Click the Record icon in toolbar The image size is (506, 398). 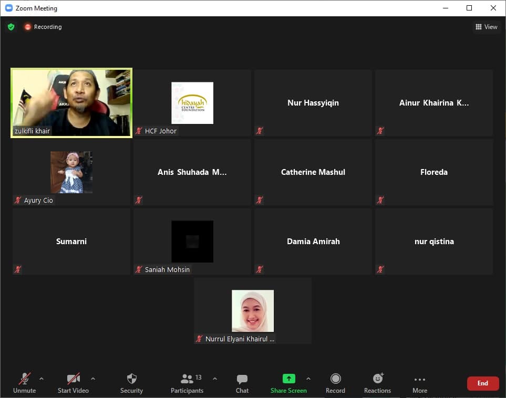point(335,379)
